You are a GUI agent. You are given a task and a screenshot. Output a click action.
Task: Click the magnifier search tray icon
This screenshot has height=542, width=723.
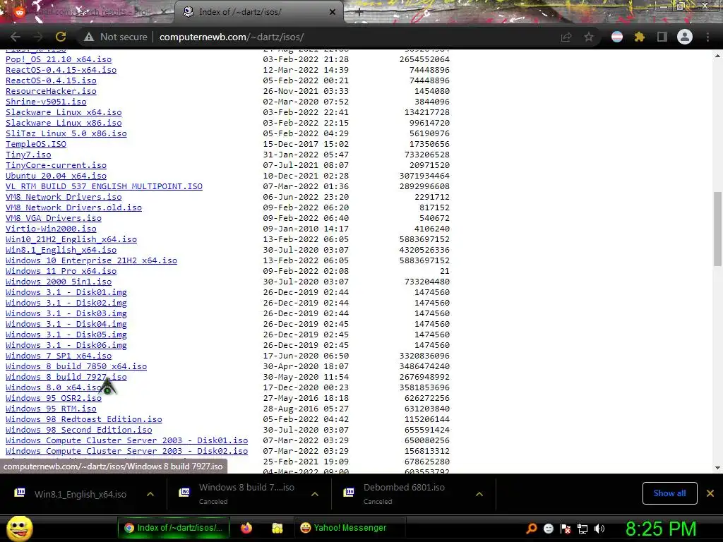(x=532, y=529)
